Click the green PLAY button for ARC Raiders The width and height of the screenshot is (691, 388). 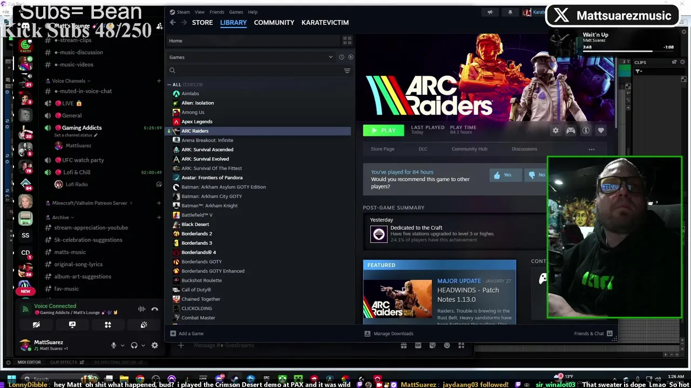[383, 130]
